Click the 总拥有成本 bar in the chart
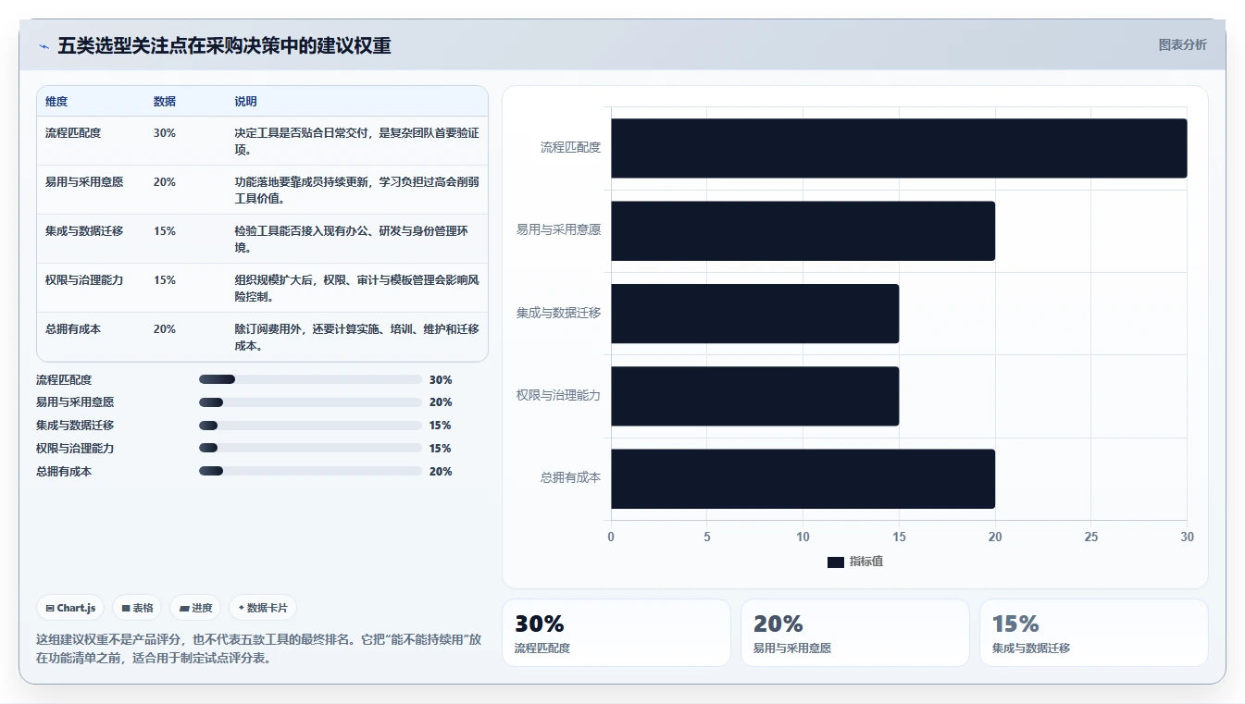 tap(803, 478)
